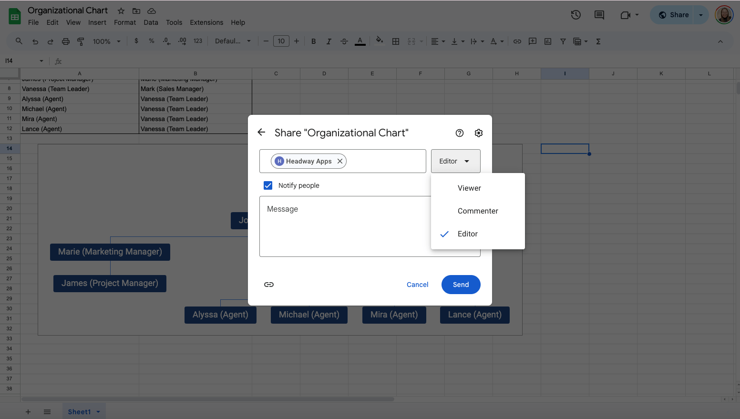Toggle italic formatting in toolbar
The image size is (740, 419).
(329, 41)
